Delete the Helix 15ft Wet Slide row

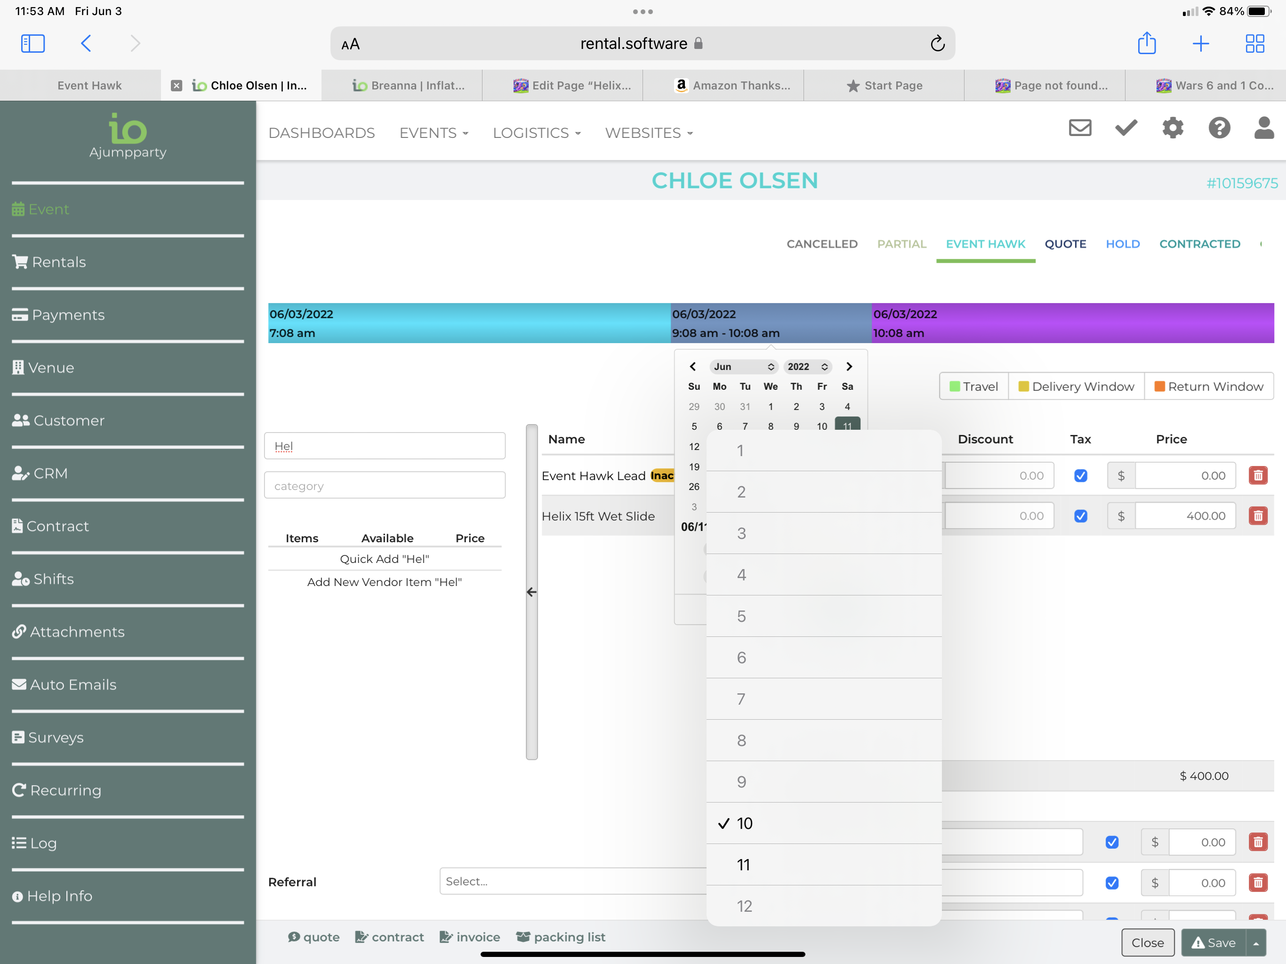coord(1257,516)
